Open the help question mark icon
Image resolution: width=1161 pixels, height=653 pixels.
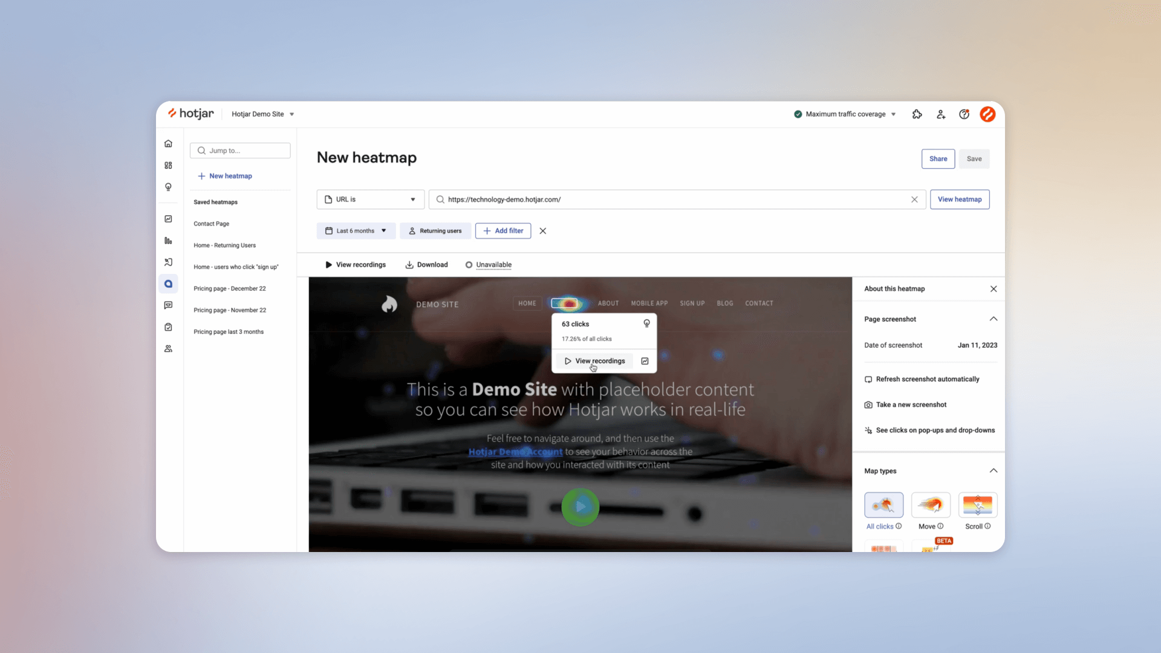tap(964, 114)
